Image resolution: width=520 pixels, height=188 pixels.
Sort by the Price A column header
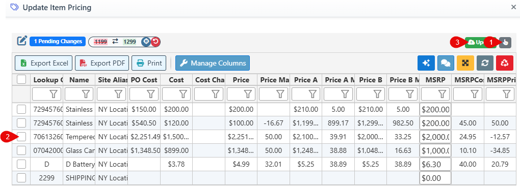pos(306,80)
